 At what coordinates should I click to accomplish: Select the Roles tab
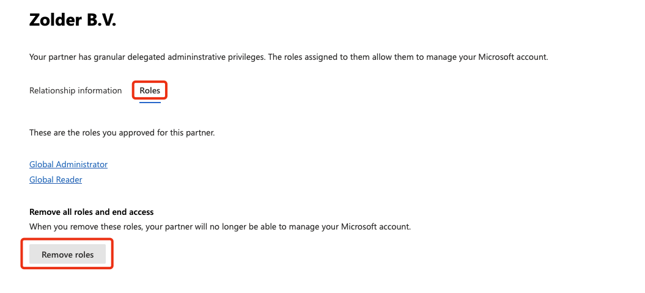pyautogui.click(x=150, y=90)
